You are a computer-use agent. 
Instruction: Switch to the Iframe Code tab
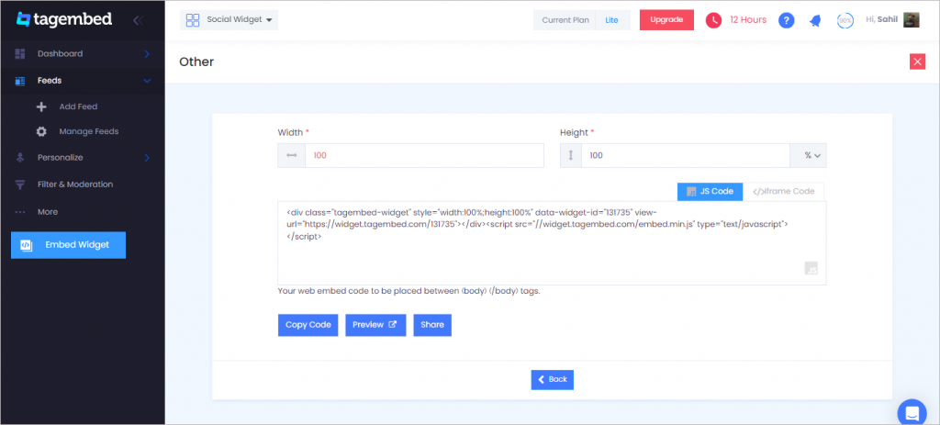pos(784,192)
